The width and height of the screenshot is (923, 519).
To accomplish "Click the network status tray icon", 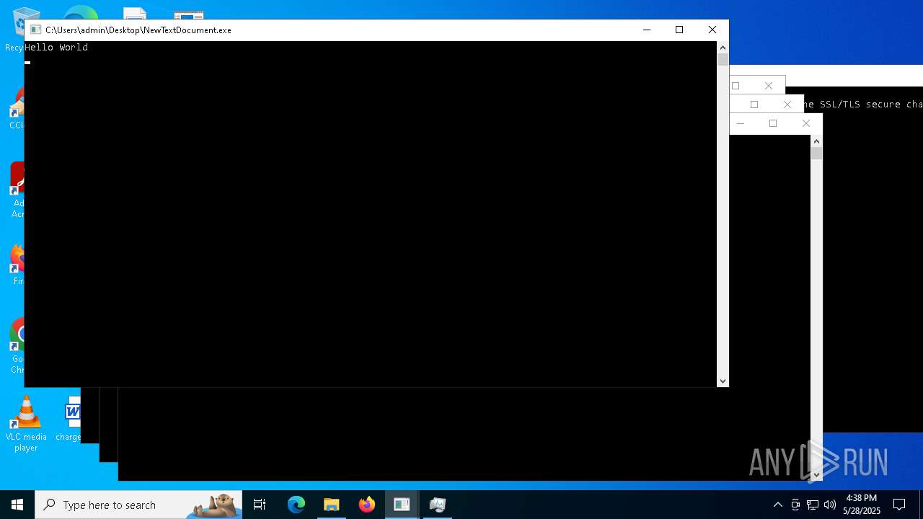I will [x=813, y=505].
